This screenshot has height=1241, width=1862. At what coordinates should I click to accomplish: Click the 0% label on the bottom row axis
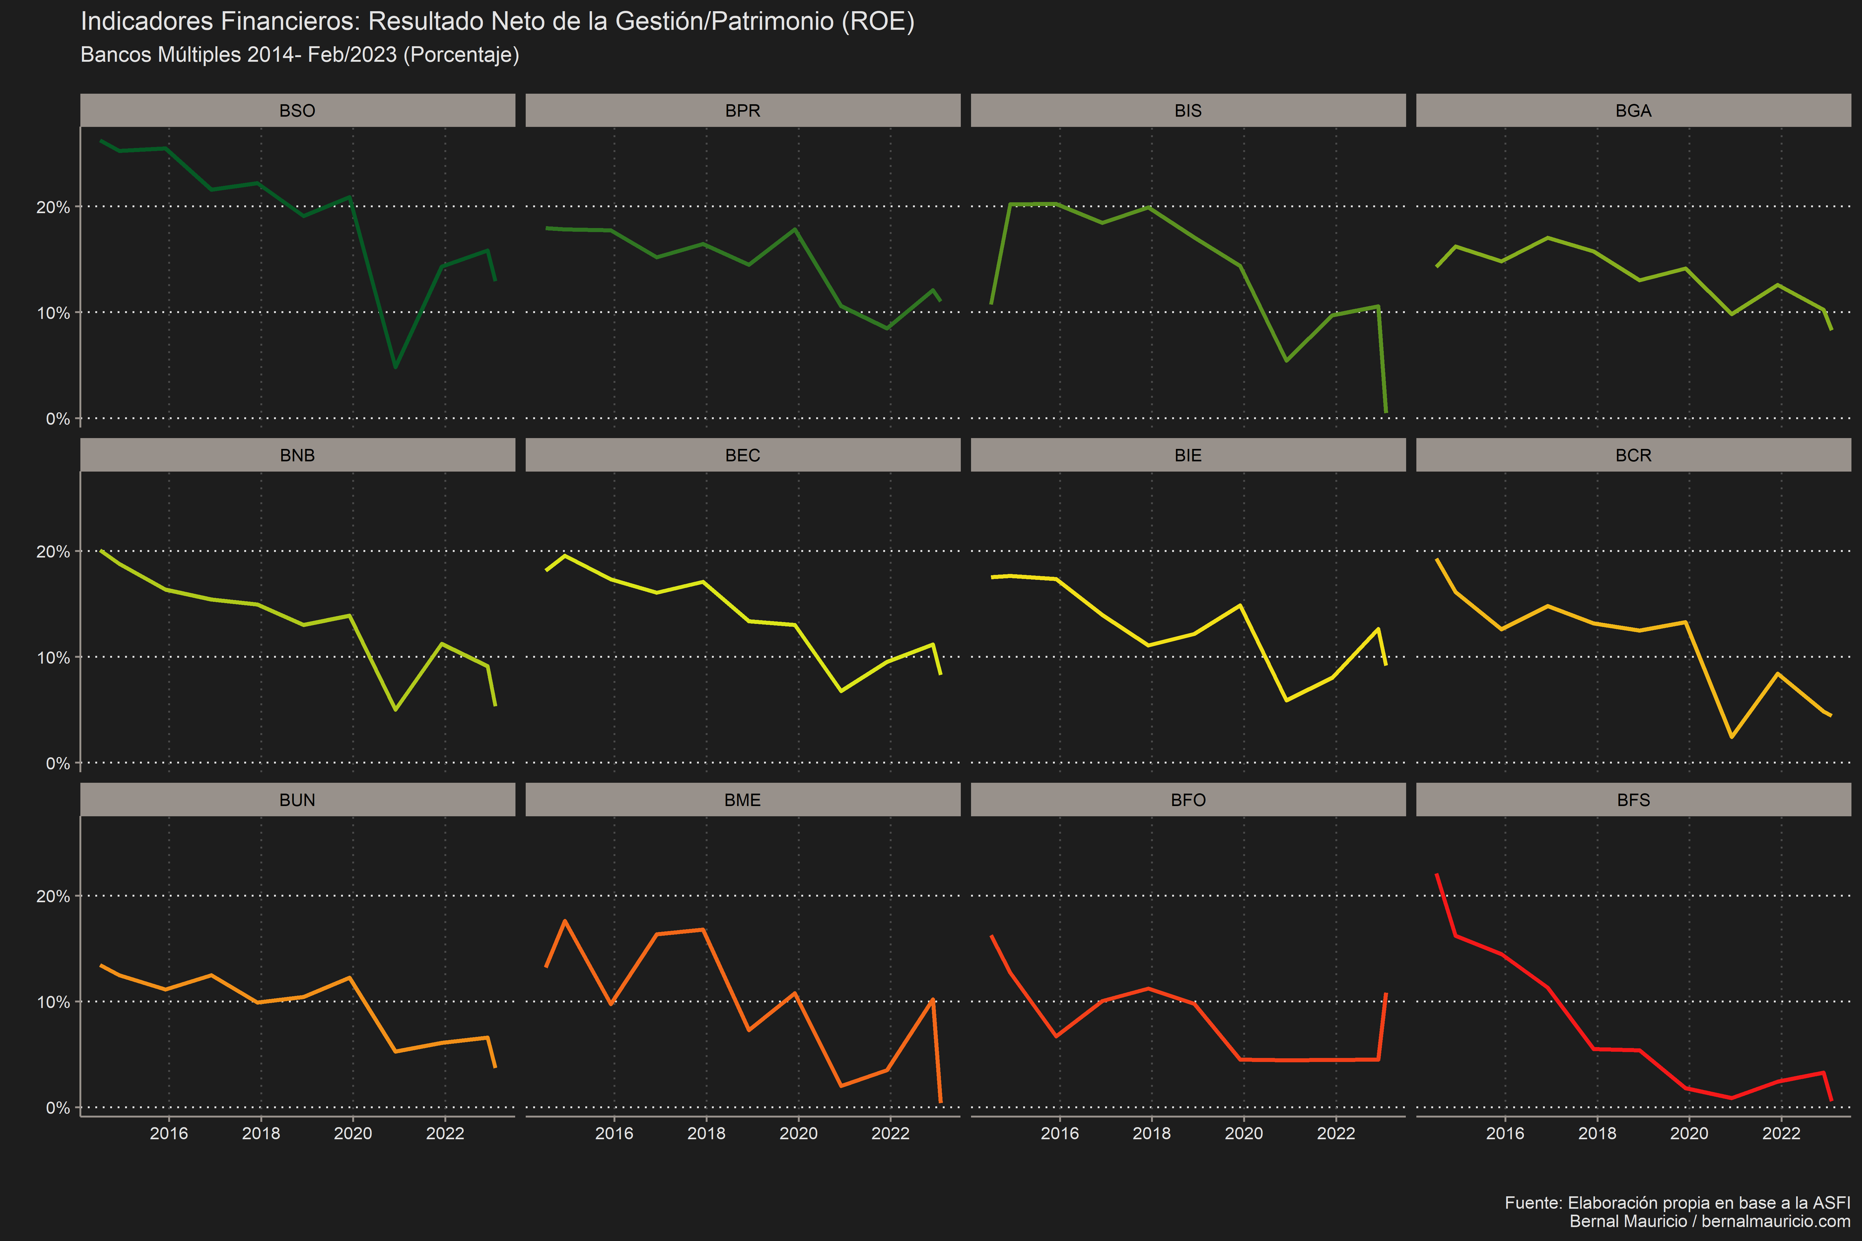(x=58, y=1108)
